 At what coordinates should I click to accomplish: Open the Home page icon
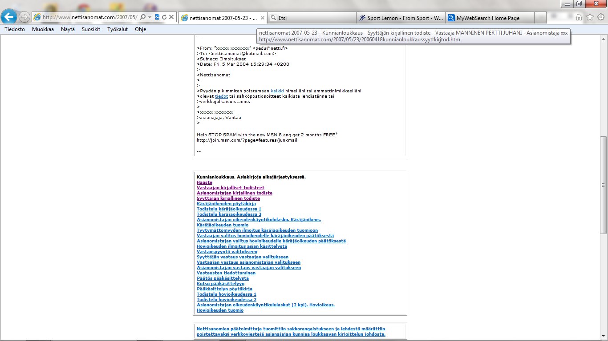(x=579, y=17)
